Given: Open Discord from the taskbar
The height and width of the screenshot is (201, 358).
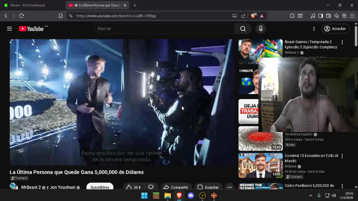Looking at the screenshot, I should click(191, 196).
